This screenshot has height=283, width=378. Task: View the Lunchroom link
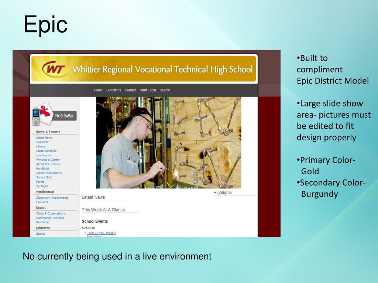click(x=44, y=155)
